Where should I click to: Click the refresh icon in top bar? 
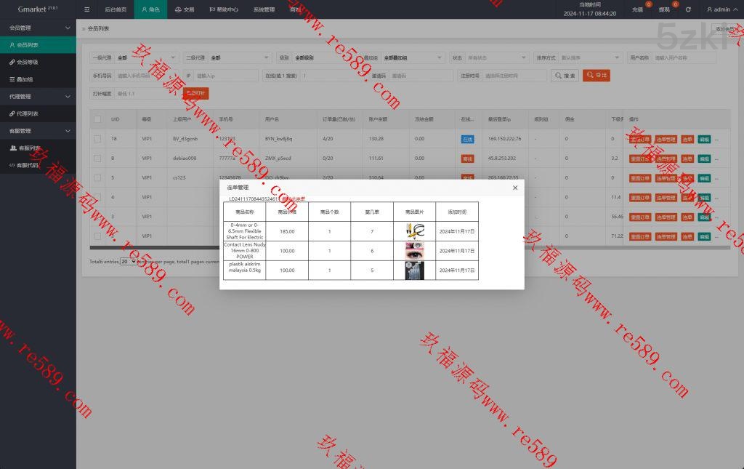pos(688,10)
